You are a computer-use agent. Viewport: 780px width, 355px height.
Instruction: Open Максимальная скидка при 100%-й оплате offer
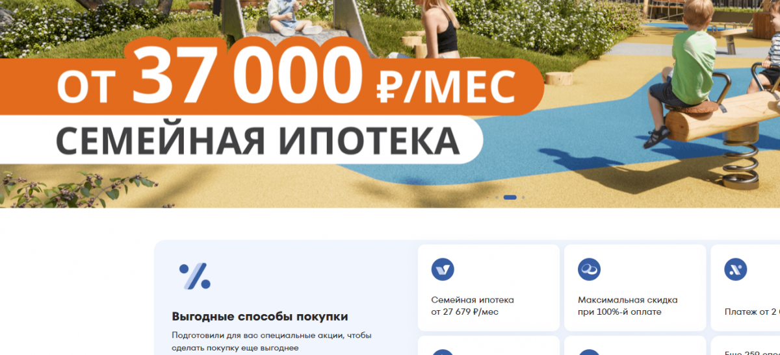pos(635,288)
